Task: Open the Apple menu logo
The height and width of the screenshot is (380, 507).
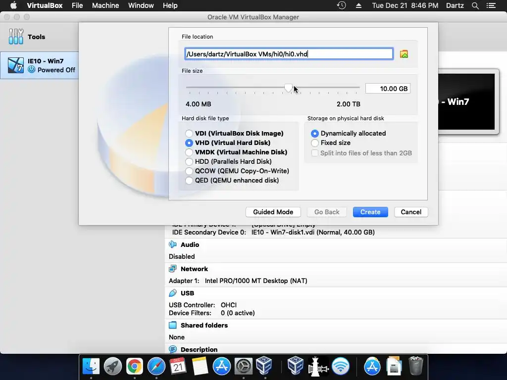Action: (x=13, y=5)
